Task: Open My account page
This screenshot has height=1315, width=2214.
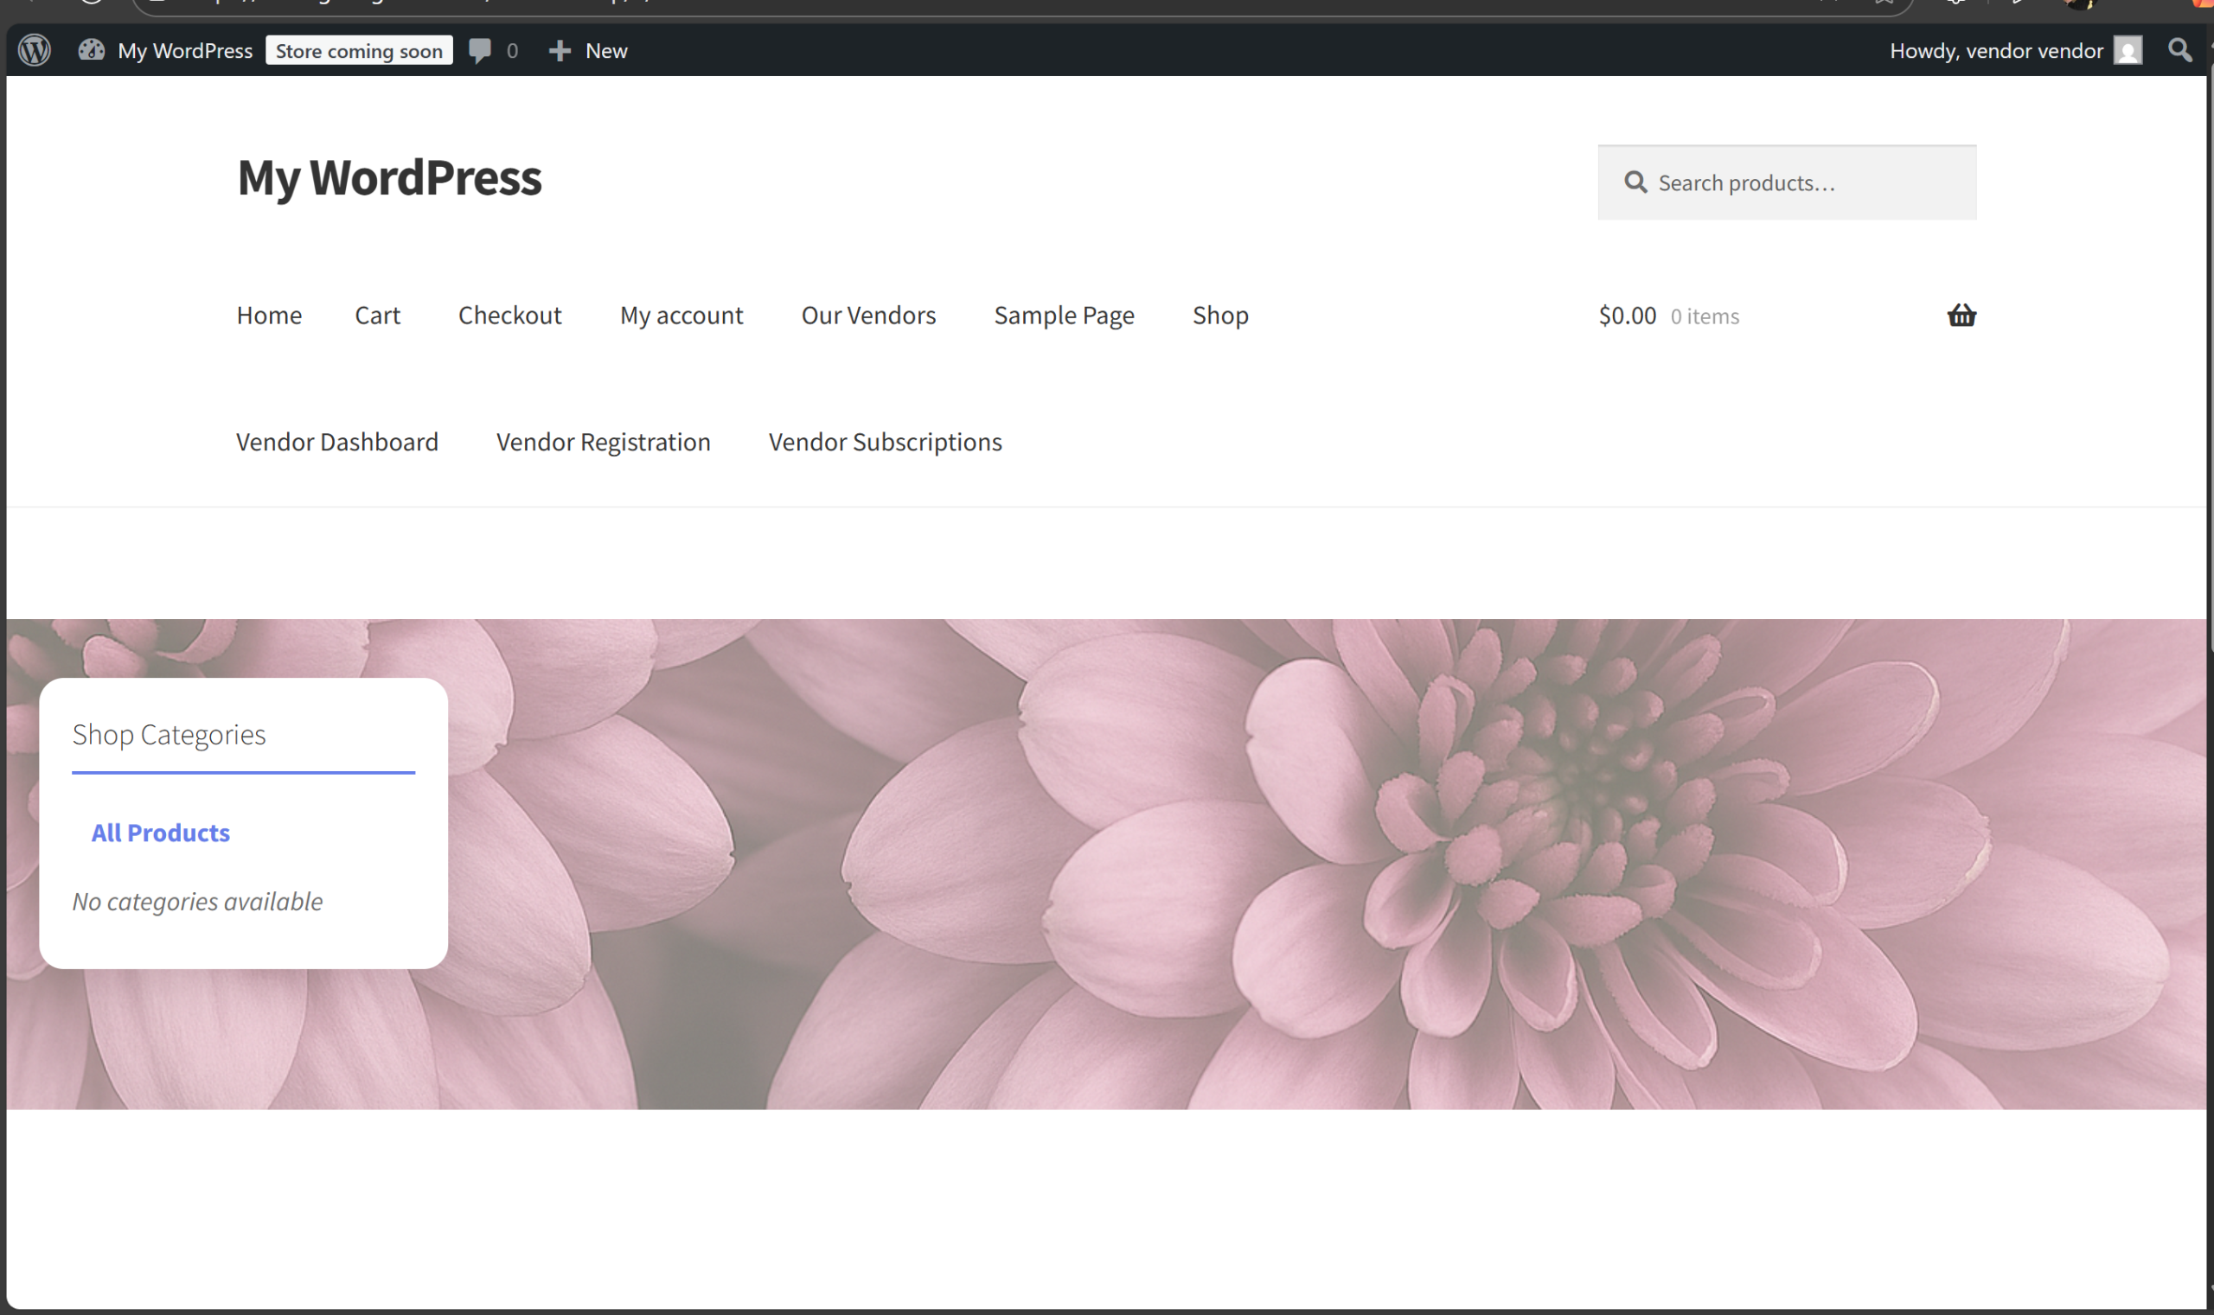Action: pos(681,316)
